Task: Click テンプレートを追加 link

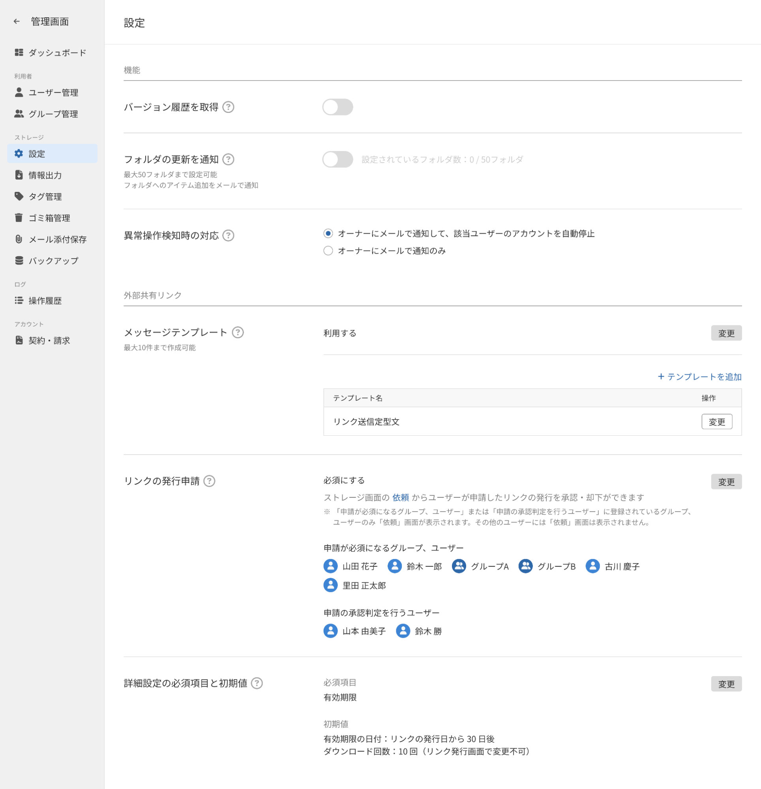Action: pos(699,377)
